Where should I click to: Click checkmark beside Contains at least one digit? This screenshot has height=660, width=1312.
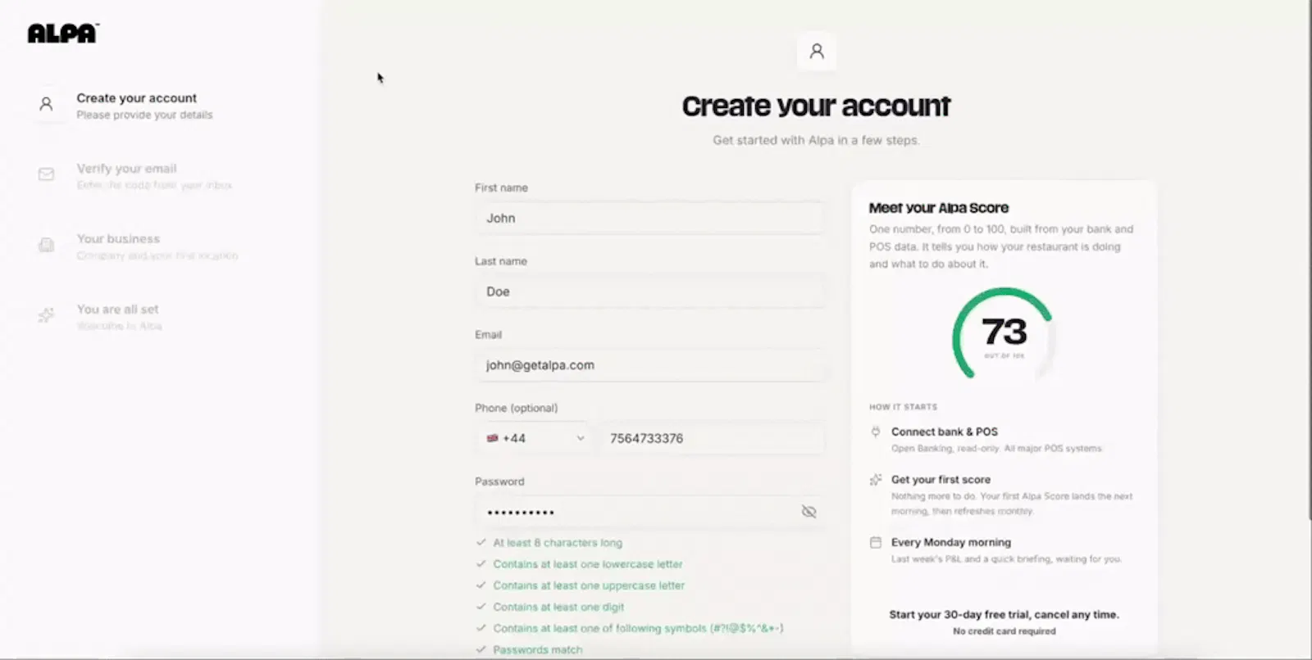(x=481, y=606)
